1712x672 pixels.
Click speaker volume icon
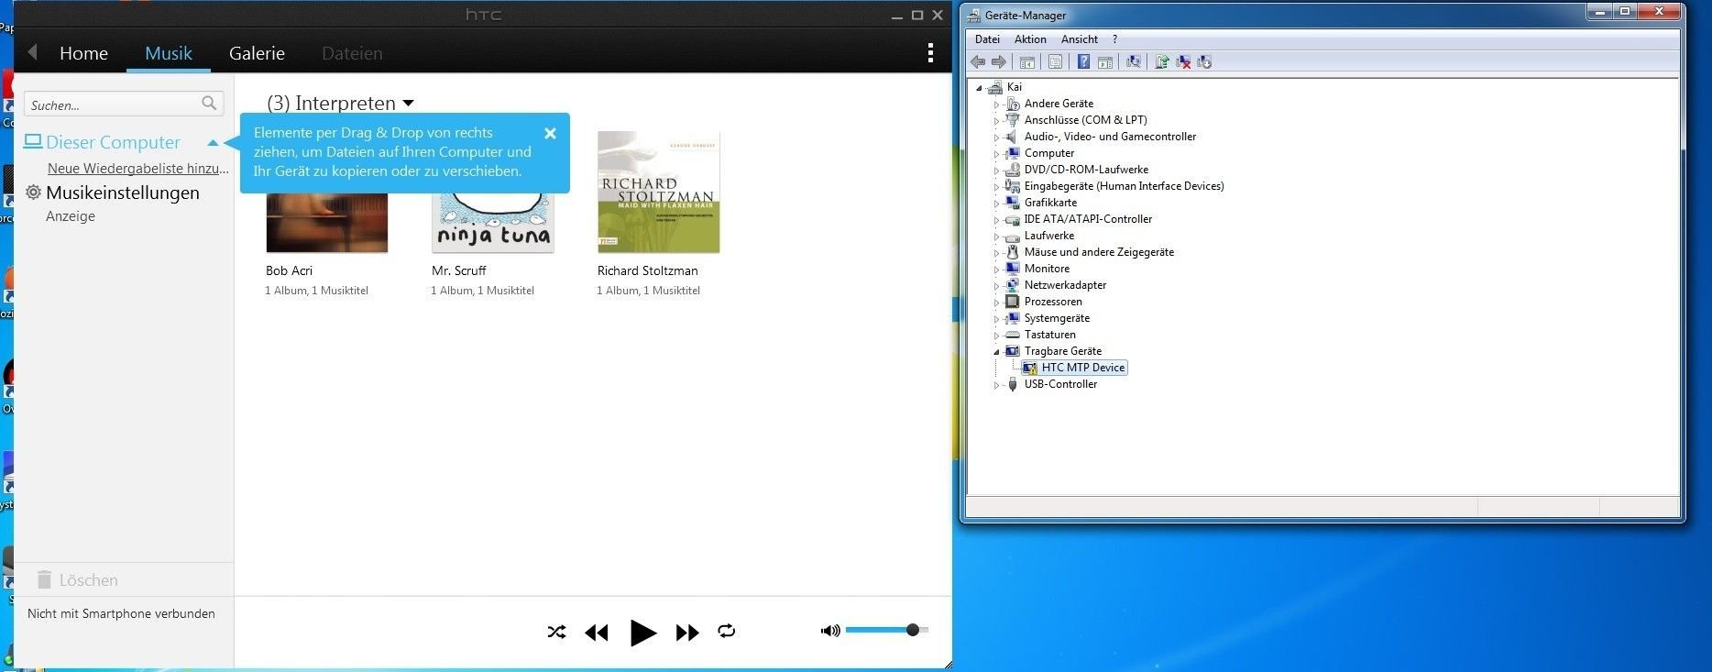coord(830,631)
